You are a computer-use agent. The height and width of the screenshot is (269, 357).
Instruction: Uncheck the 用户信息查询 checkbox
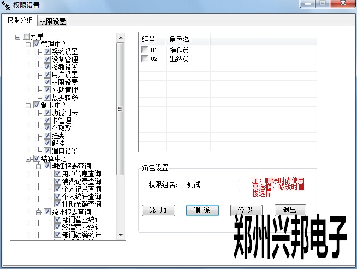tap(57, 174)
